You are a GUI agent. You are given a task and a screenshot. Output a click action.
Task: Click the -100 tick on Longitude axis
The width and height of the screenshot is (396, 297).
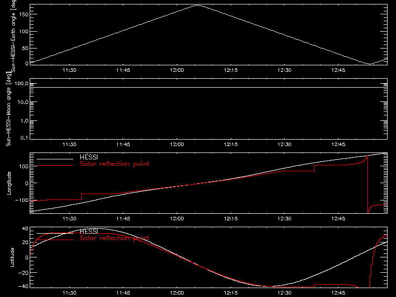[21, 200]
